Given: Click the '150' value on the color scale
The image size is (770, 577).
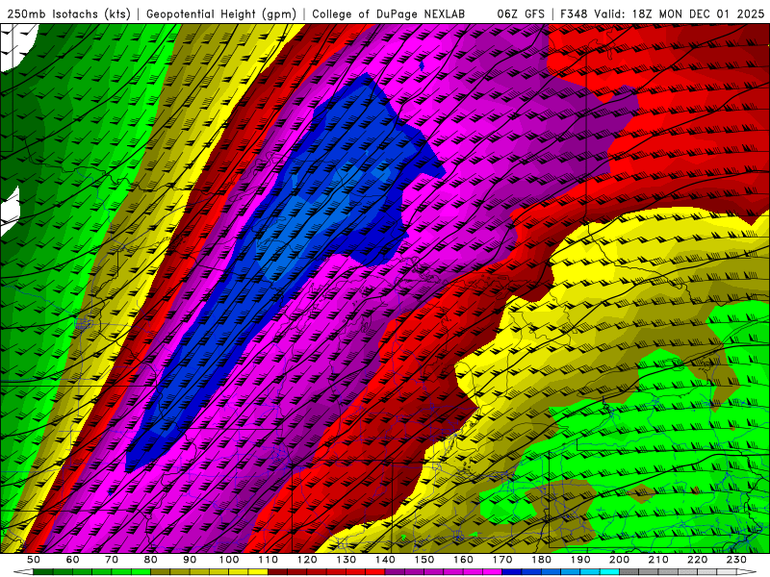Looking at the screenshot, I should (x=424, y=560).
